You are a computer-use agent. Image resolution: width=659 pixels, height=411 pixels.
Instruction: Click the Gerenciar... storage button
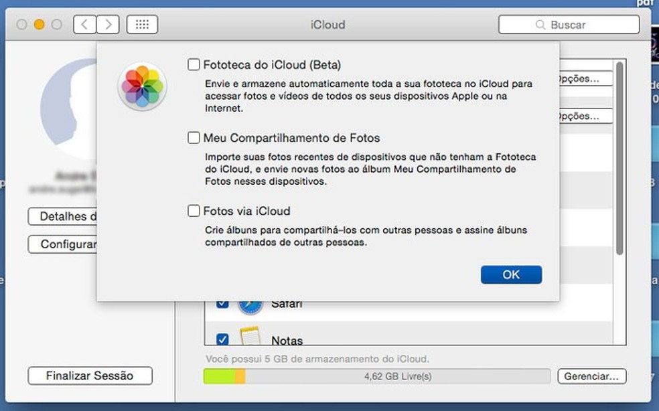click(x=591, y=376)
